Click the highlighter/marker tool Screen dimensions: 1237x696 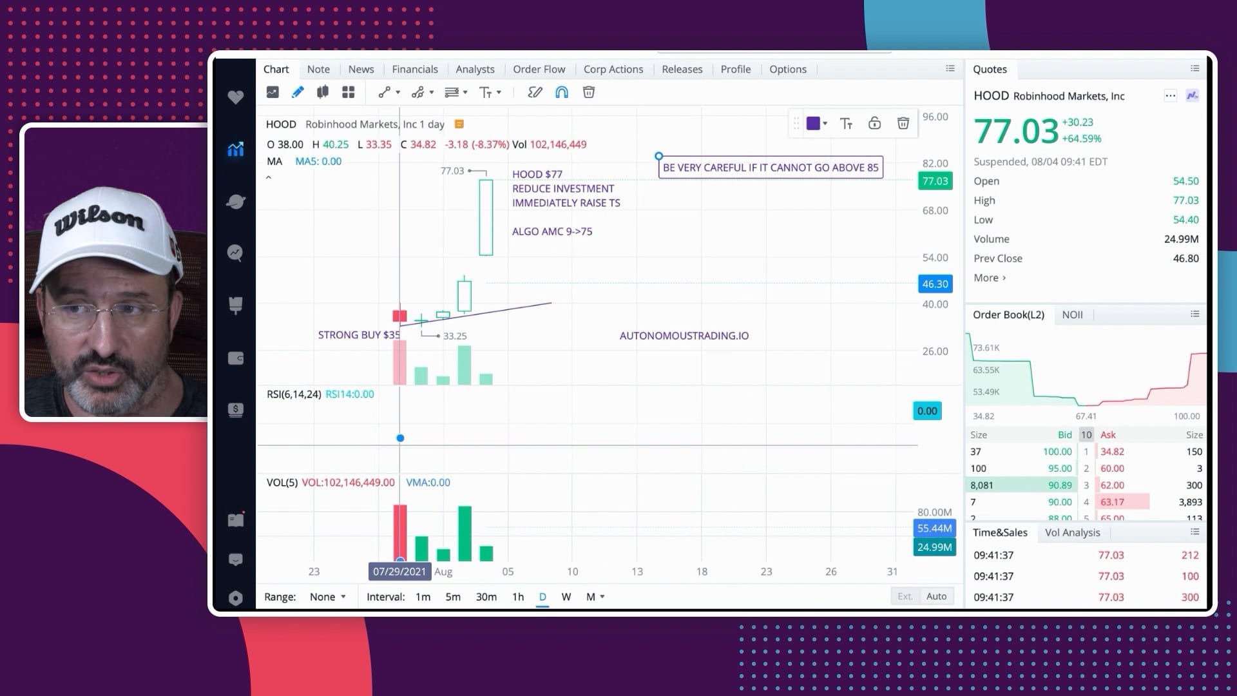click(x=534, y=93)
